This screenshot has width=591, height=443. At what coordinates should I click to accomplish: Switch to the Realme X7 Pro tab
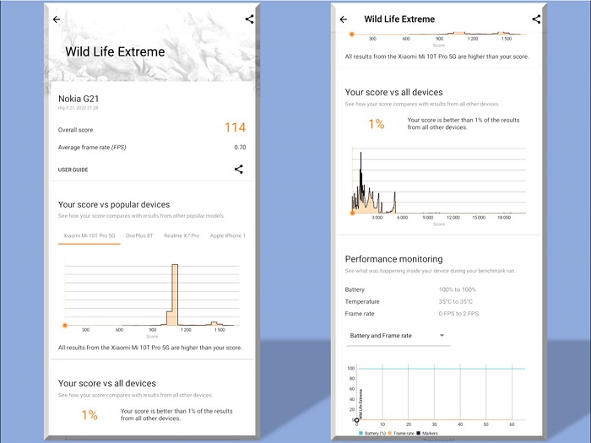[x=182, y=235]
